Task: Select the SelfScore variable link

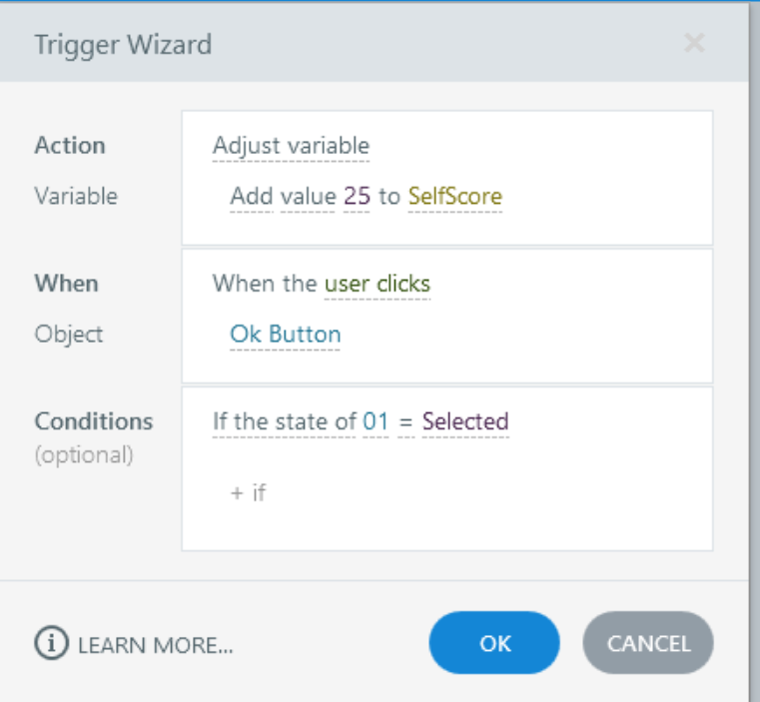Action: [x=454, y=196]
